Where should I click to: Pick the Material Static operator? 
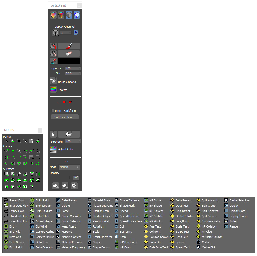[99, 200]
